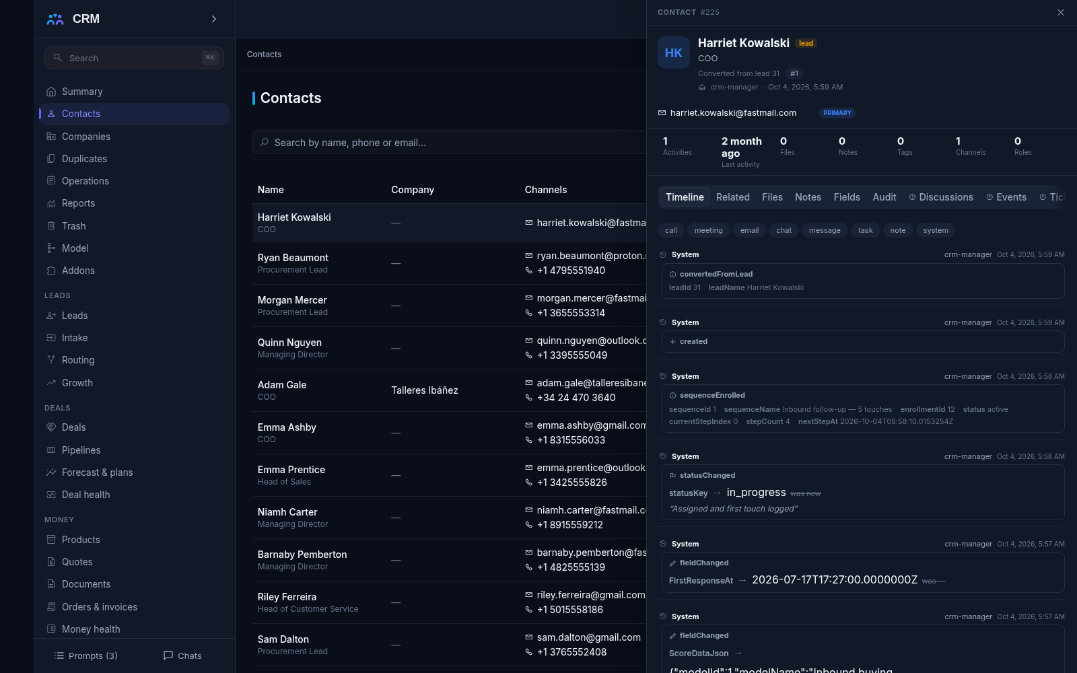
Task: Open the Model schema item
Action: (134, 248)
